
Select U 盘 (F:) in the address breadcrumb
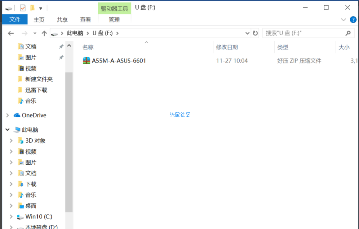point(103,33)
